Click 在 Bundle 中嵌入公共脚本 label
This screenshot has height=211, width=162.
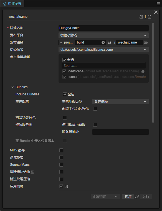(x=35, y=141)
